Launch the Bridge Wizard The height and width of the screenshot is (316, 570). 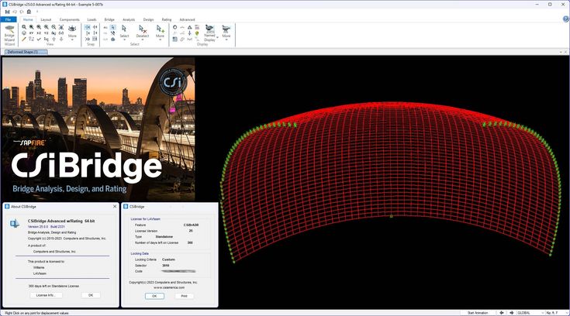(9, 35)
